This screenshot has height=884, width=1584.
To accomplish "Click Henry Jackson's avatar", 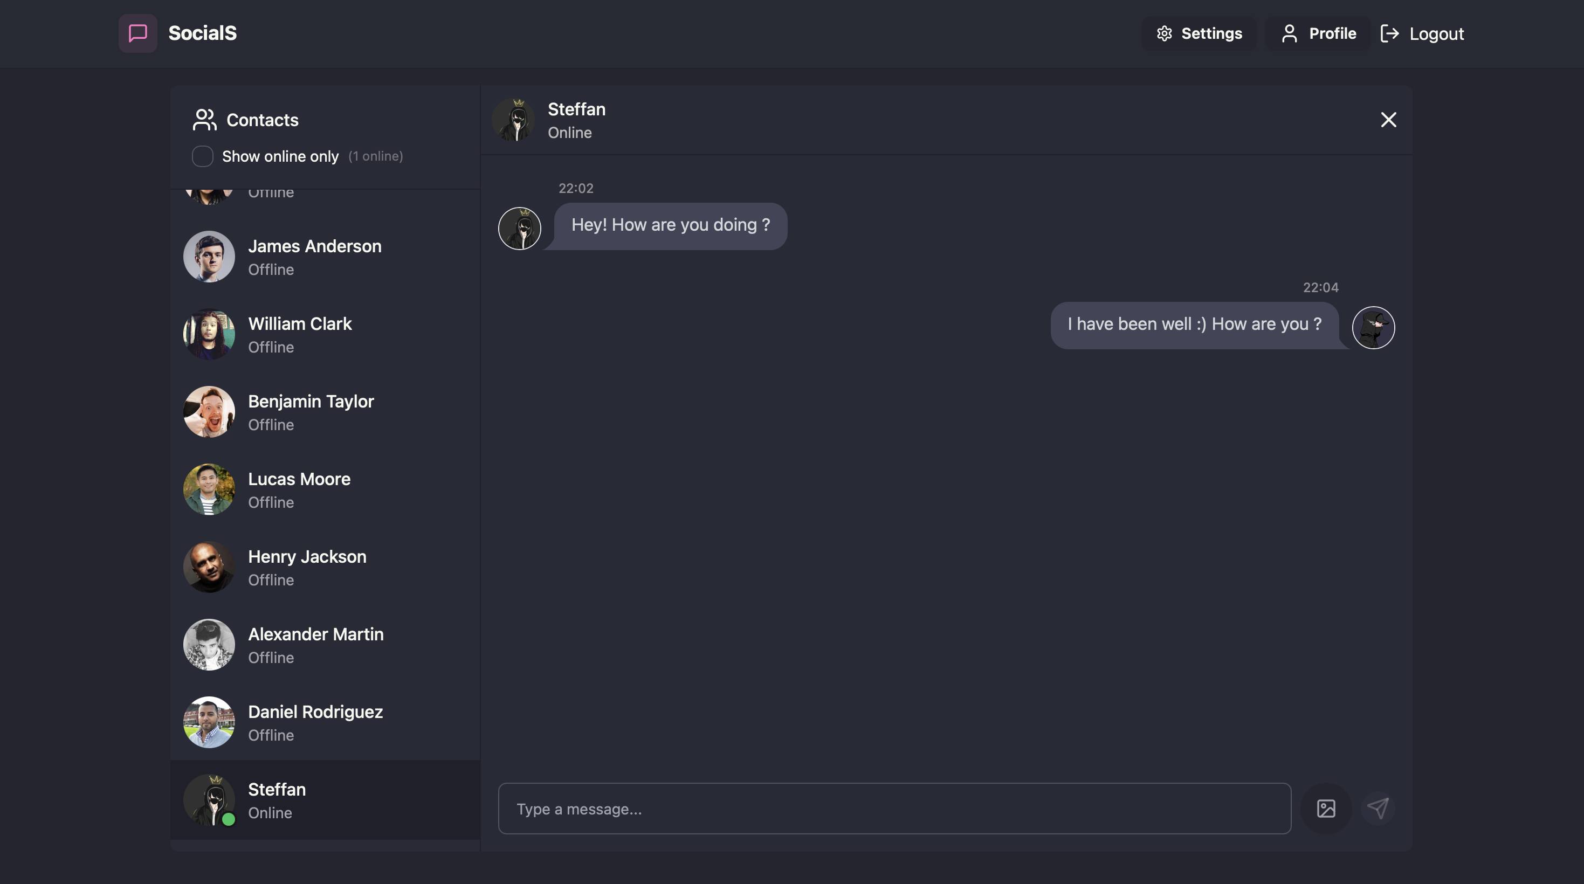I will (x=209, y=568).
